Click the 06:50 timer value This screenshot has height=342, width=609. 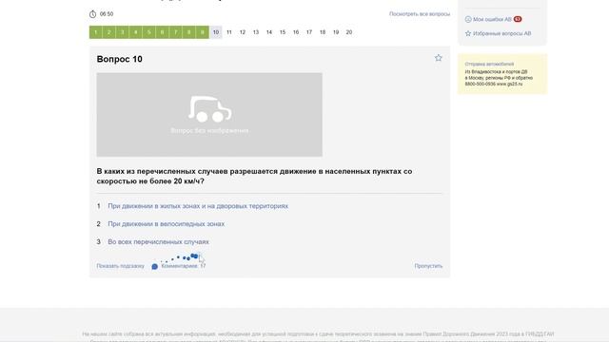[107, 14]
